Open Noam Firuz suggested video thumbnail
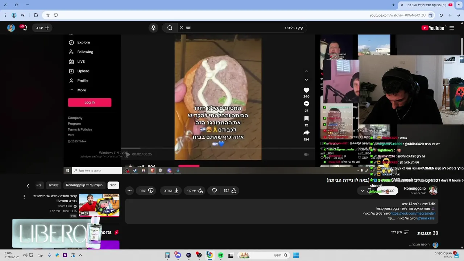This screenshot has width=464, height=261. (99, 205)
